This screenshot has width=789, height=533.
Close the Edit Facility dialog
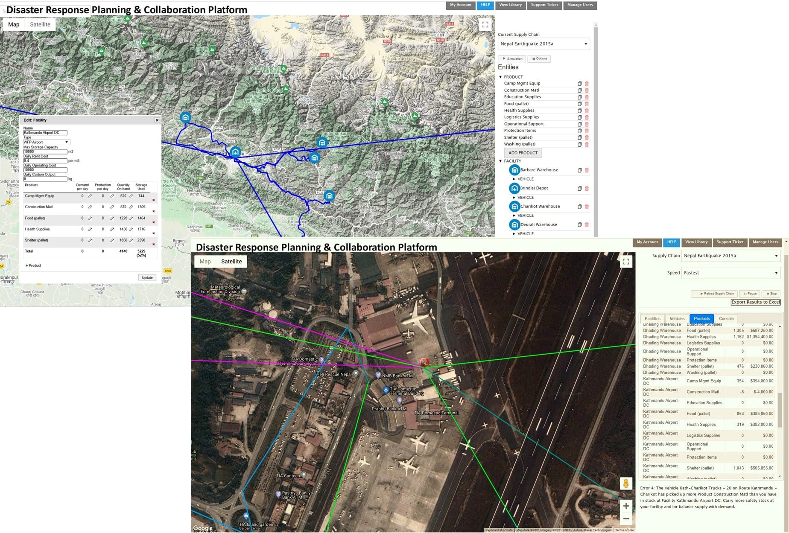(x=157, y=120)
